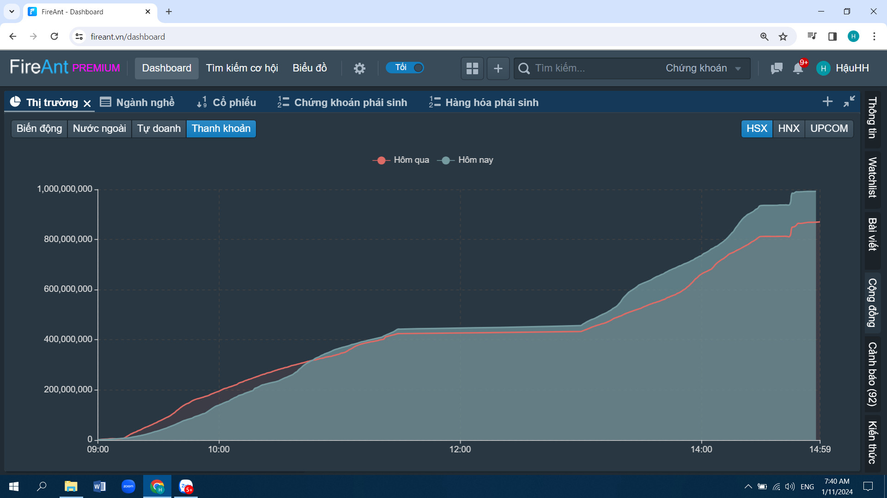Select the HNX exchange button
The height and width of the screenshot is (498, 887).
[789, 129]
